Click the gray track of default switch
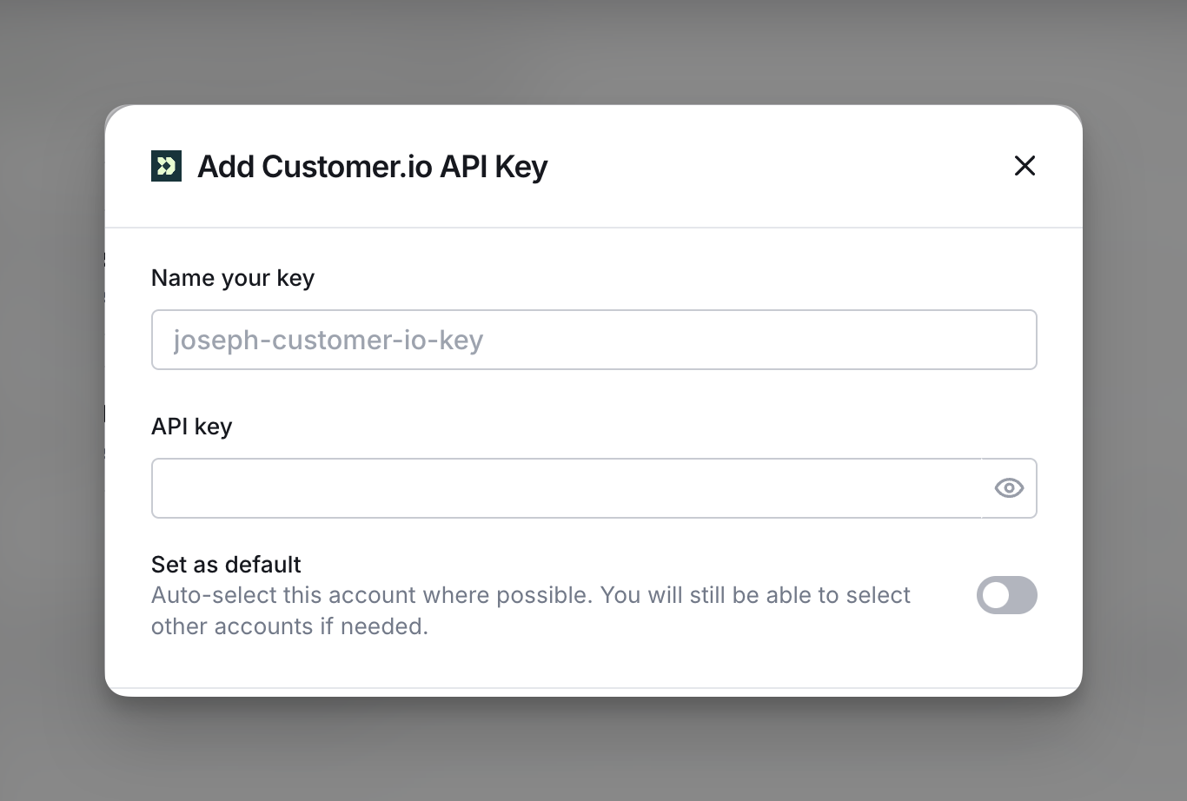Image resolution: width=1187 pixels, height=801 pixels. pyautogui.click(x=1022, y=595)
